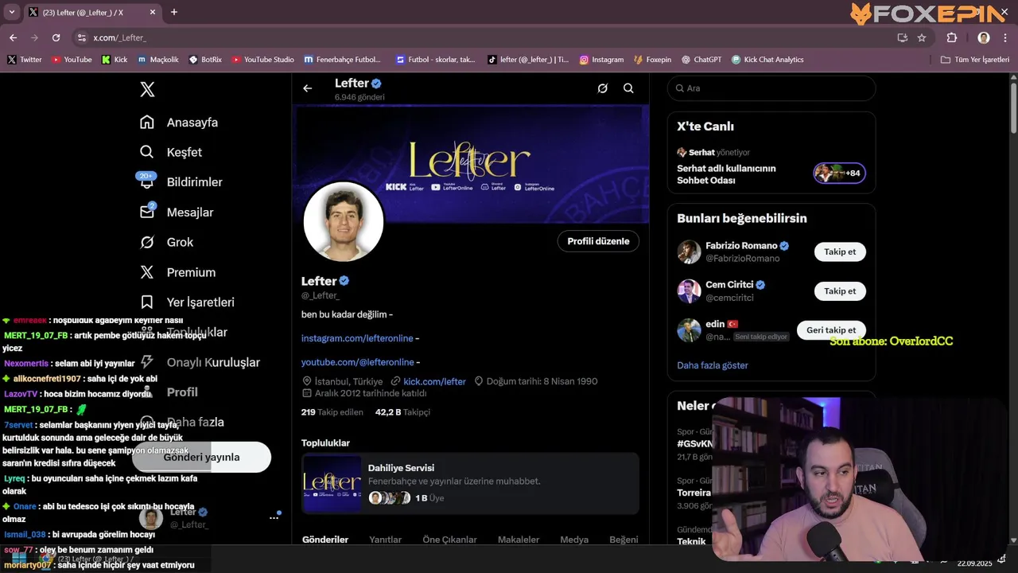
Task: Bookmark page with star icon
Action: [x=922, y=37]
